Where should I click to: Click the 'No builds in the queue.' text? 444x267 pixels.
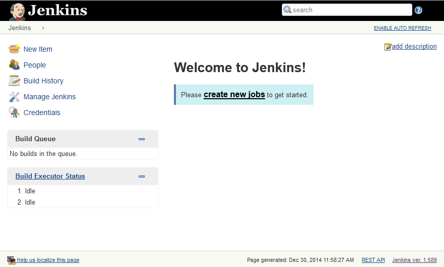[43, 154]
